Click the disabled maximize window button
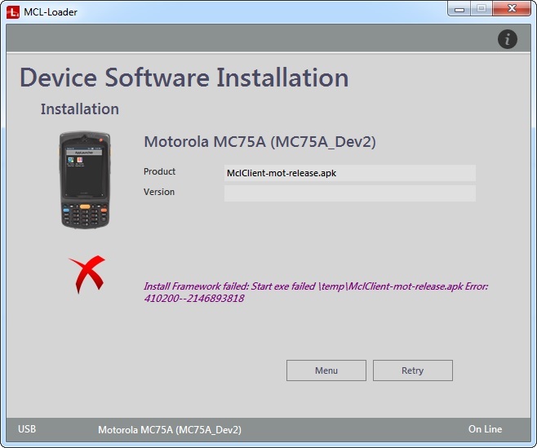The width and height of the screenshot is (537, 448). point(482,8)
